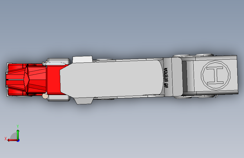This screenshot has width=244, height=158.
Task: Select the circled H emblem on rear deck
Action: coord(216,75)
